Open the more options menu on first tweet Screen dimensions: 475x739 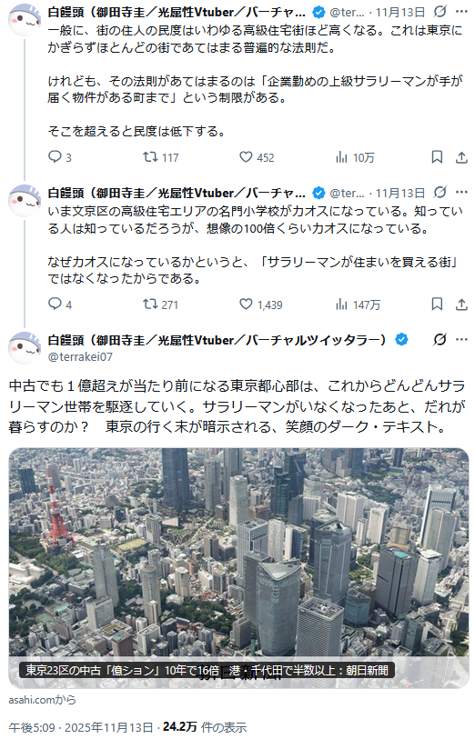pos(461,11)
